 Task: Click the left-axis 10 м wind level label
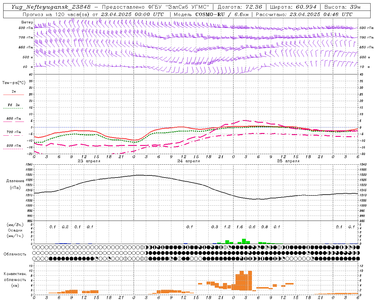[28, 67]
